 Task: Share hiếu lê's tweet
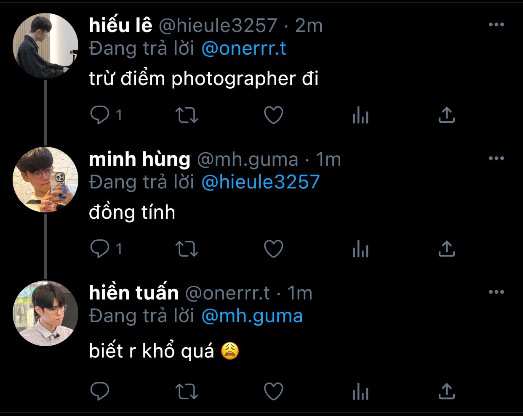point(446,115)
